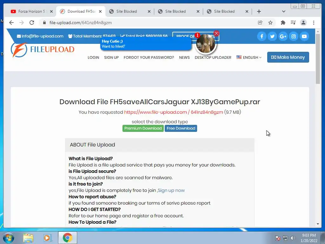Image resolution: width=325 pixels, height=244 pixels.
Task: Click the scrollbar down arrow
Action: tap(318, 224)
